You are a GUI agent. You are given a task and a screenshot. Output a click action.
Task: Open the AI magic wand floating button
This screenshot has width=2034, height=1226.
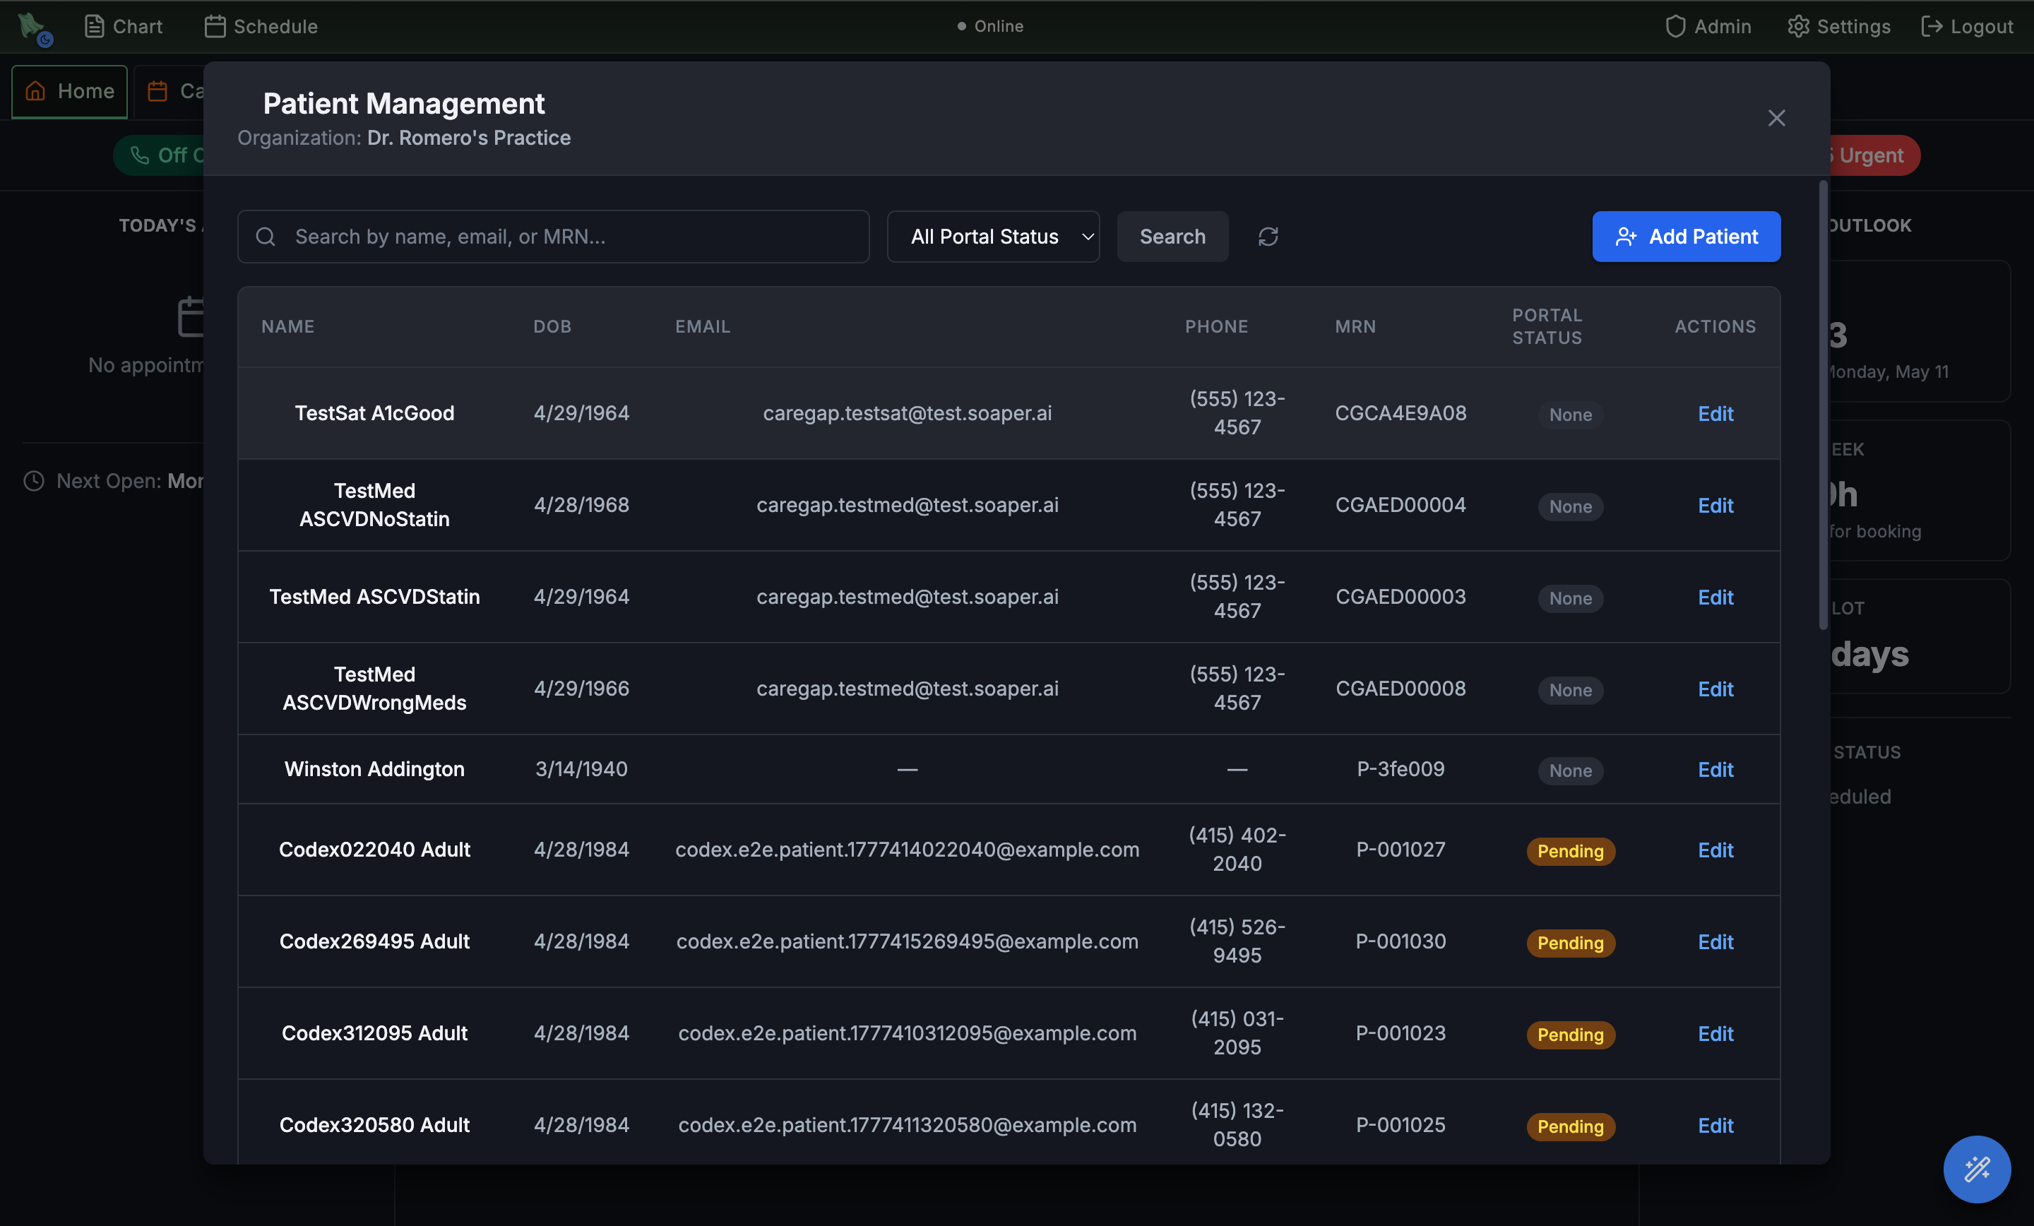pos(1977,1169)
